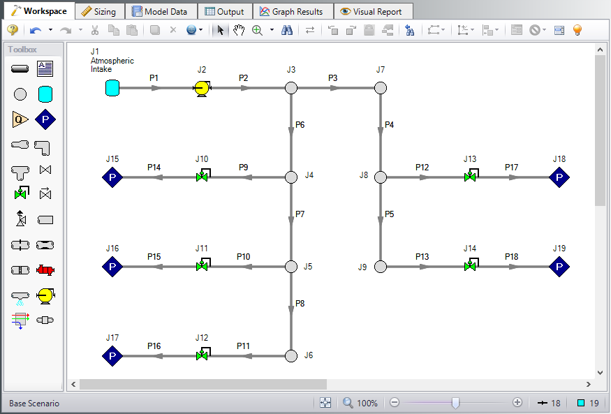Select the Pump junction tool

pyautogui.click(x=45, y=296)
